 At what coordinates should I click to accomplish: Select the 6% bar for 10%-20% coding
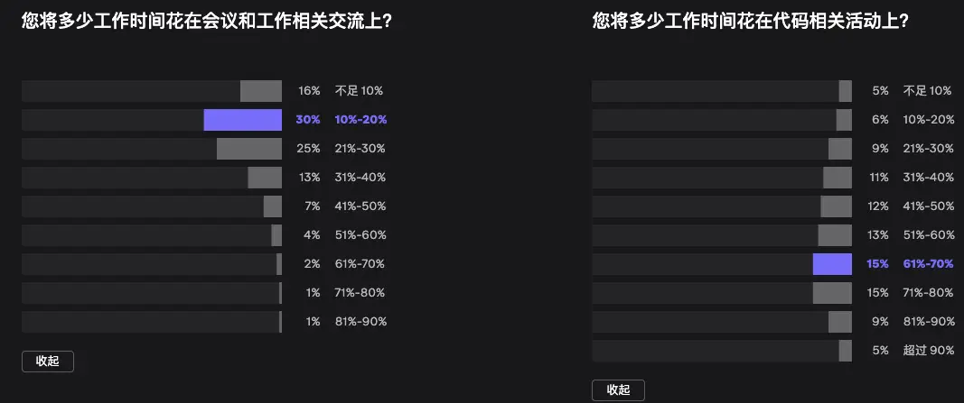pos(844,120)
